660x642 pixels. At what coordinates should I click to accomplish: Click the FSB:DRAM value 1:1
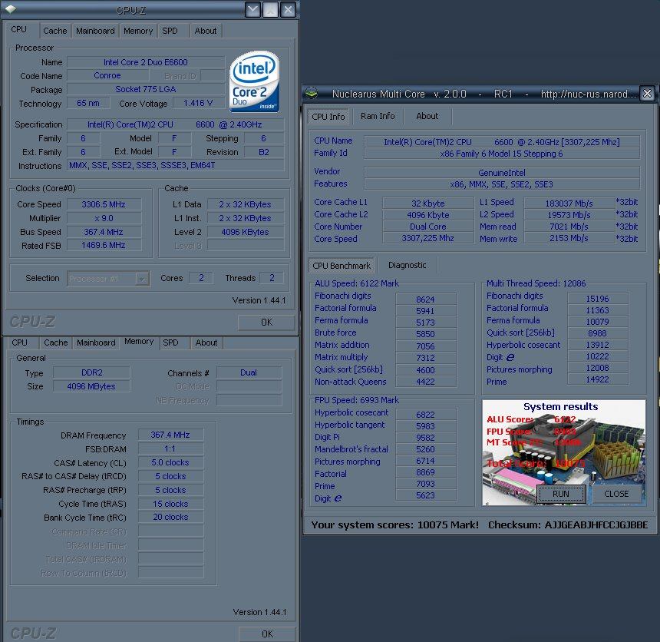click(x=170, y=448)
